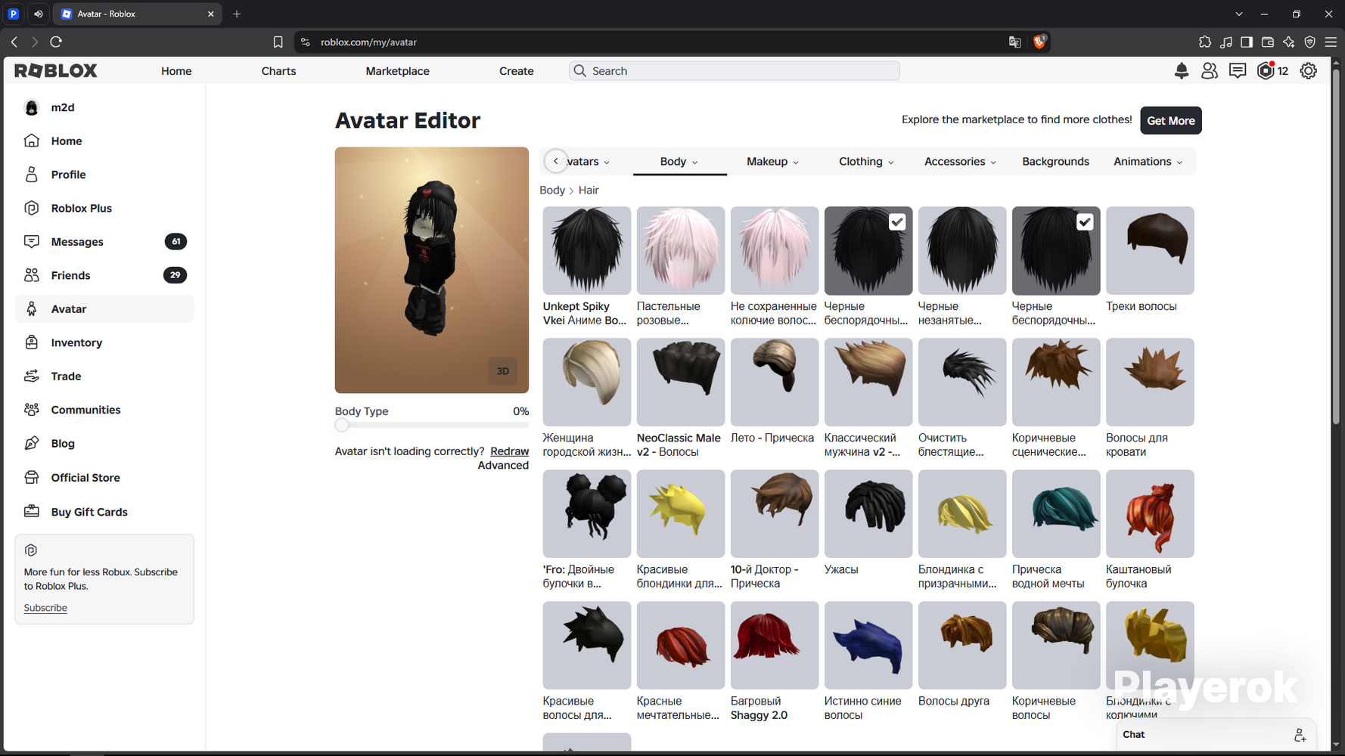1345x756 pixels.
Task: Open the new chat icon in the Chat bar
Action: pyautogui.click(x=1300, y=735)
